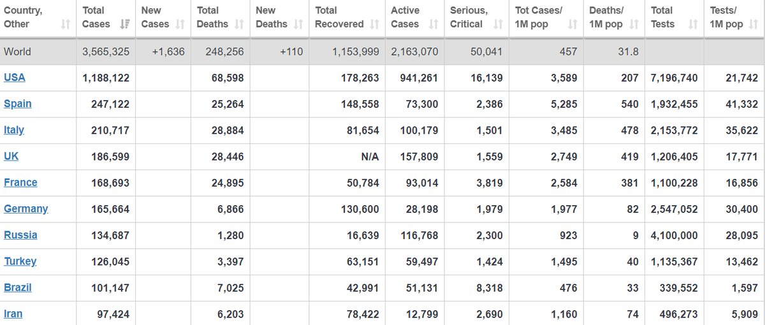The height and width of the screenshot is (325, 765).
Task: Select Russia total tests 4,100,000
Action: click(x=674, y=235)
